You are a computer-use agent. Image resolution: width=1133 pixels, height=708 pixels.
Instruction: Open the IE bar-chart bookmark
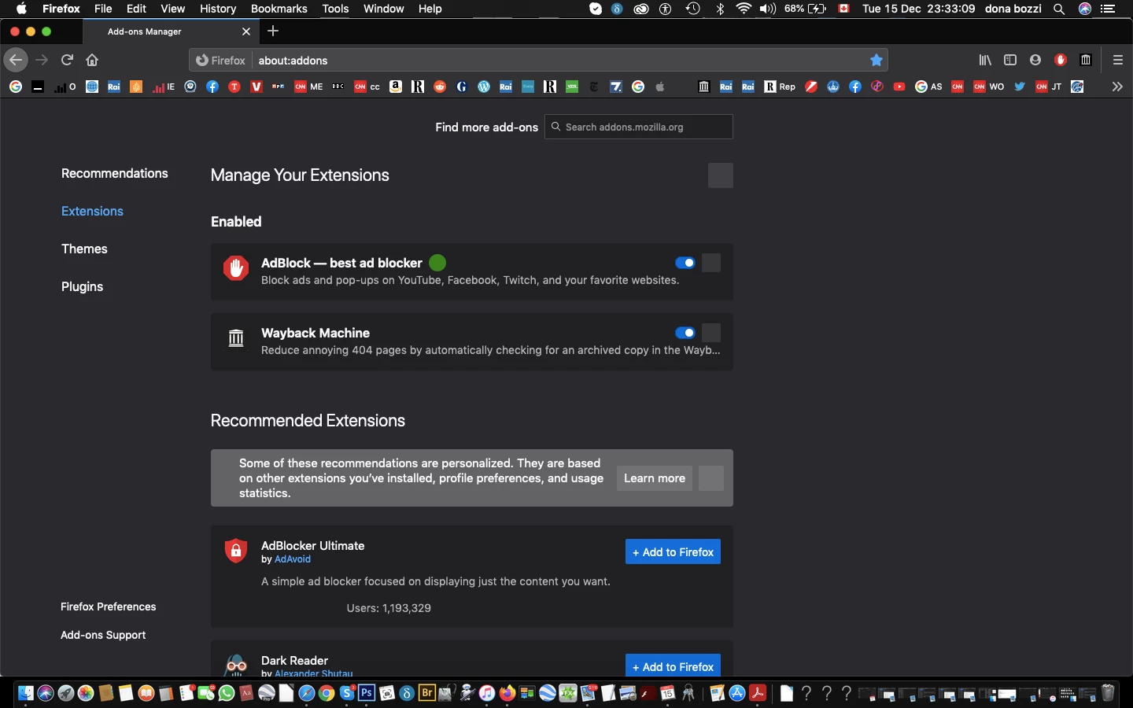tap(164, 87)
